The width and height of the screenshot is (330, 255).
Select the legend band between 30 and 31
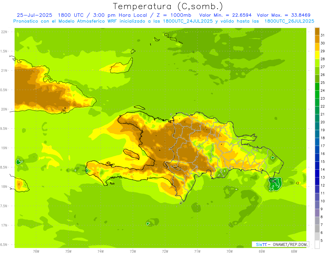click(317, 39)
